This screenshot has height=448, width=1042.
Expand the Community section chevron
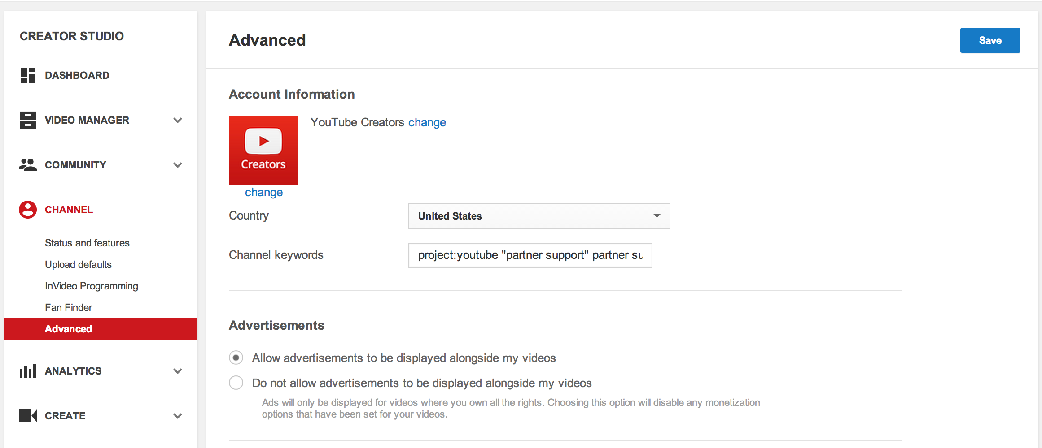tap(178, 165)
